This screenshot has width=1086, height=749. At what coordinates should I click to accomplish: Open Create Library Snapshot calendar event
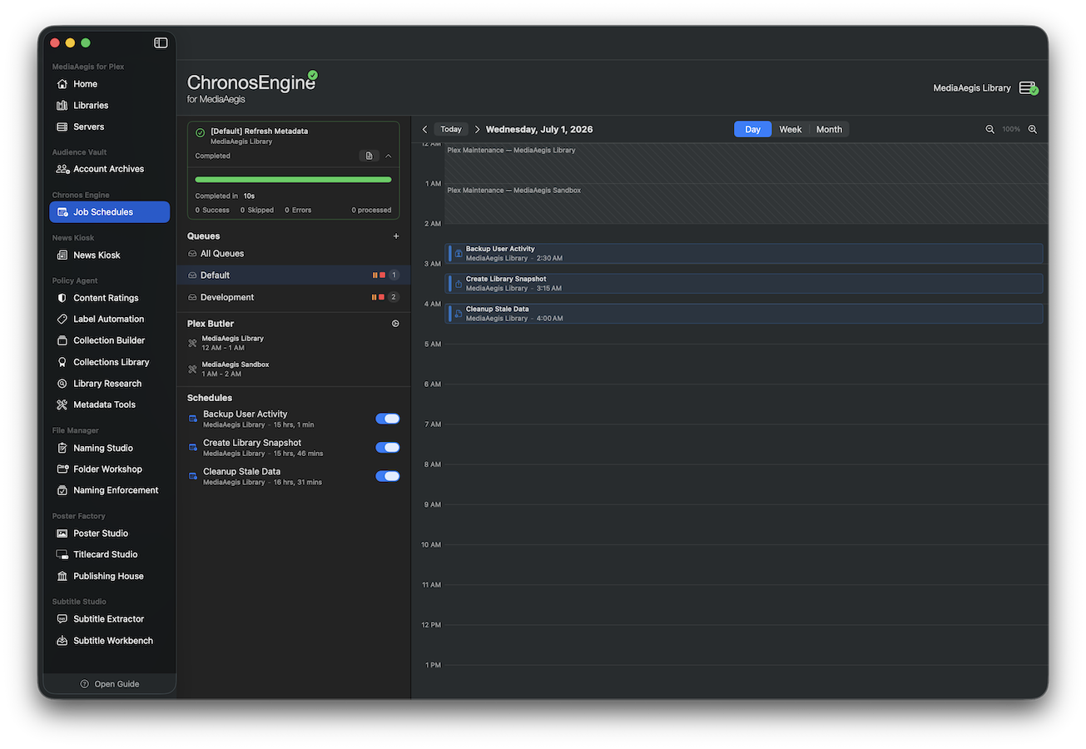point(744,284)
